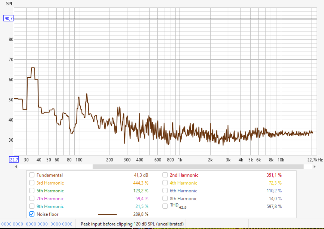Uncheck the Noise floor trace checkbox
The image size is (324, 229).
[32, 214]
